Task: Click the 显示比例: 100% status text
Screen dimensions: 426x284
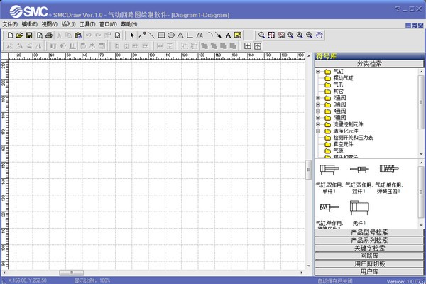Action: 92,280
